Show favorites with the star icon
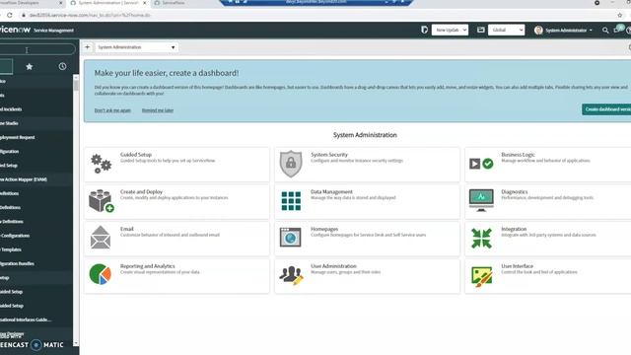The height and width of the screenshot is (355, 631). click(x=29, y=67)
